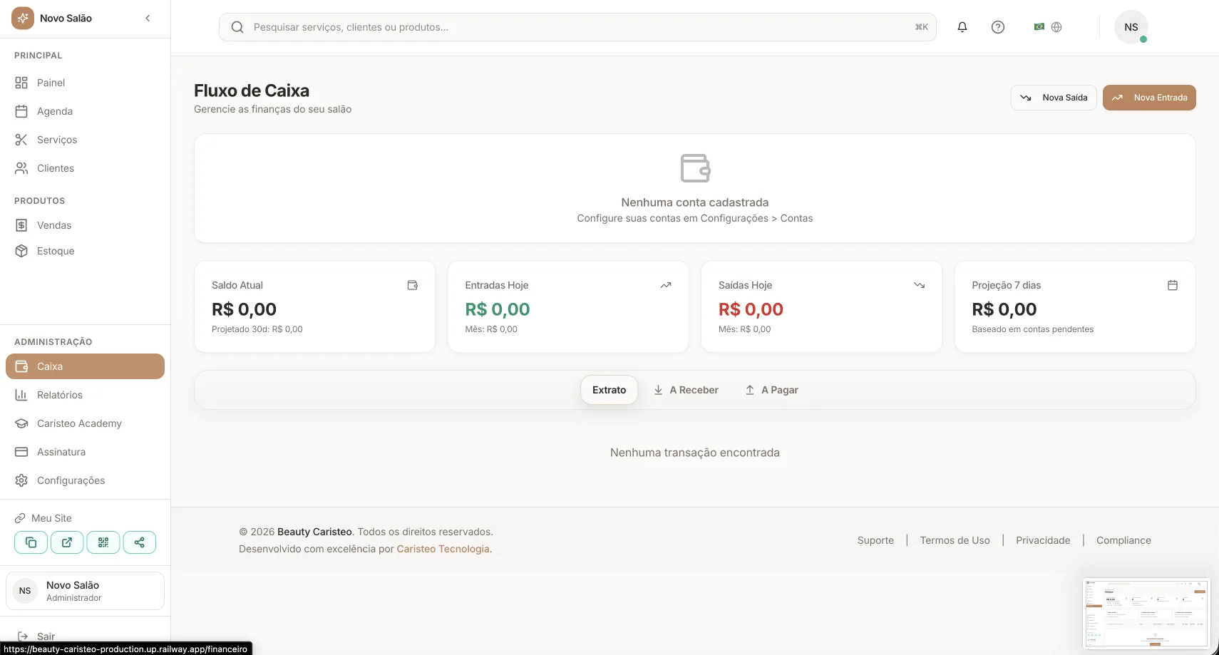Open the Compliance footer link
This screenshot has height=655, width=1219.
pos(1123,540)
